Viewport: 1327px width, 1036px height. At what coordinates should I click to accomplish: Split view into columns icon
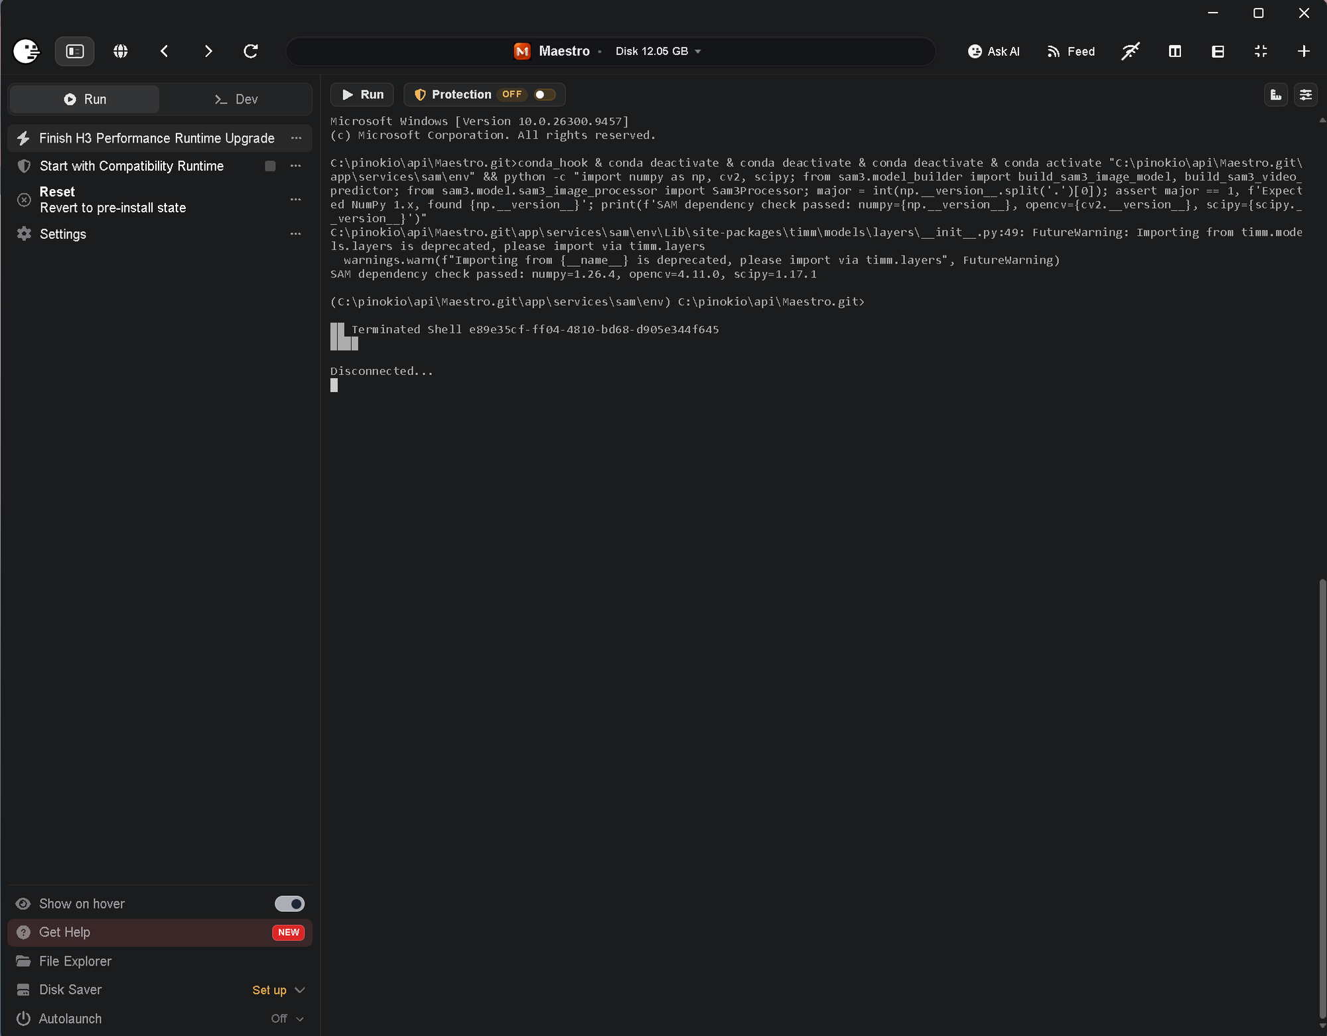coord(1174,51)
